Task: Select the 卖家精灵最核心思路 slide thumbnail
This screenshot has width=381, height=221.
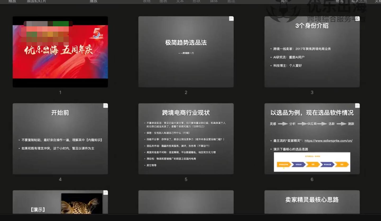Action: 312,202
